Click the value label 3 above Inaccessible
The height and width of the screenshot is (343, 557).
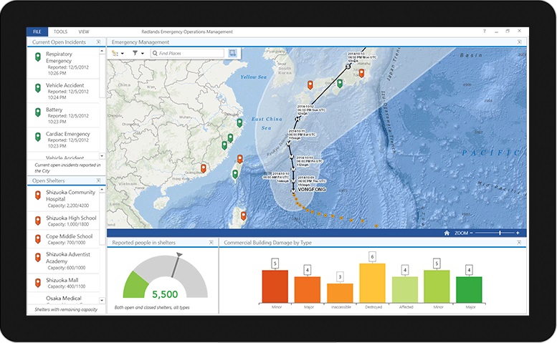click(340, 276)
